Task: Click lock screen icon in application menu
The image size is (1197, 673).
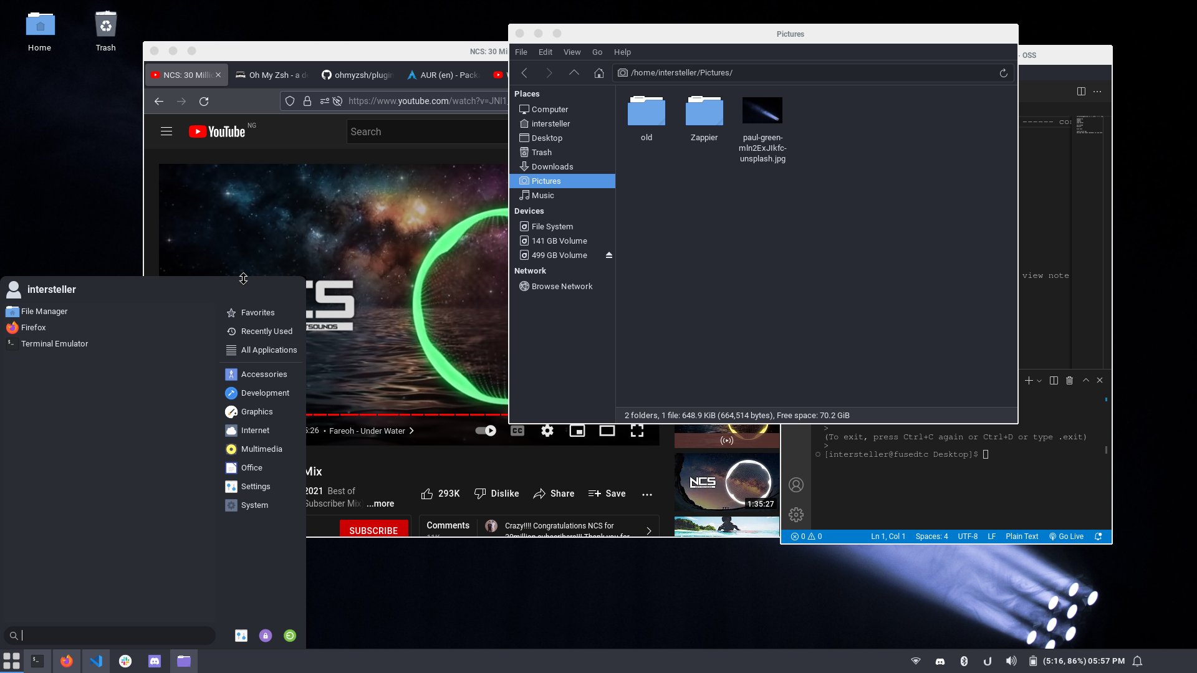Action: (266, 636)
